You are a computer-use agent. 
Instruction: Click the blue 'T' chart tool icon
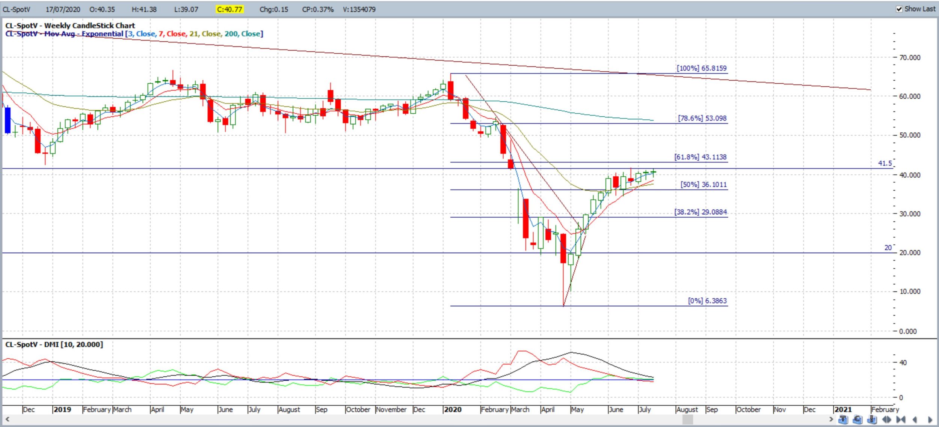844,419
